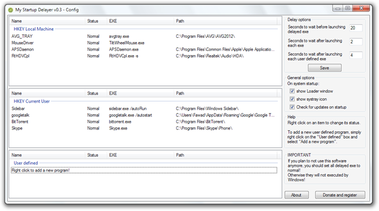This screenshot has width=379, height=211.
Task: Sort Current User list by Status column
Action: (96, 93)
